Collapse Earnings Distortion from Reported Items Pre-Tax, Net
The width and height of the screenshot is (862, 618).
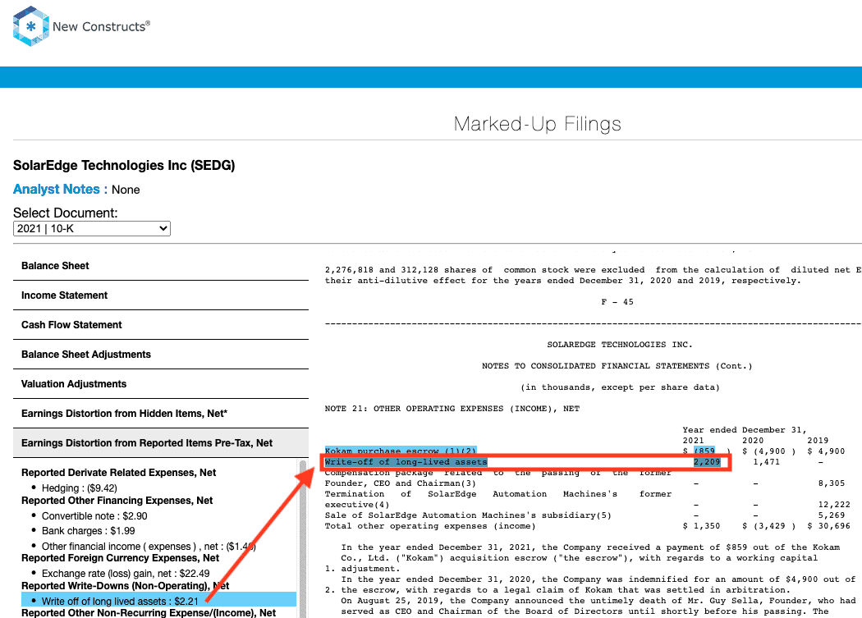click(x=161, y=443)
